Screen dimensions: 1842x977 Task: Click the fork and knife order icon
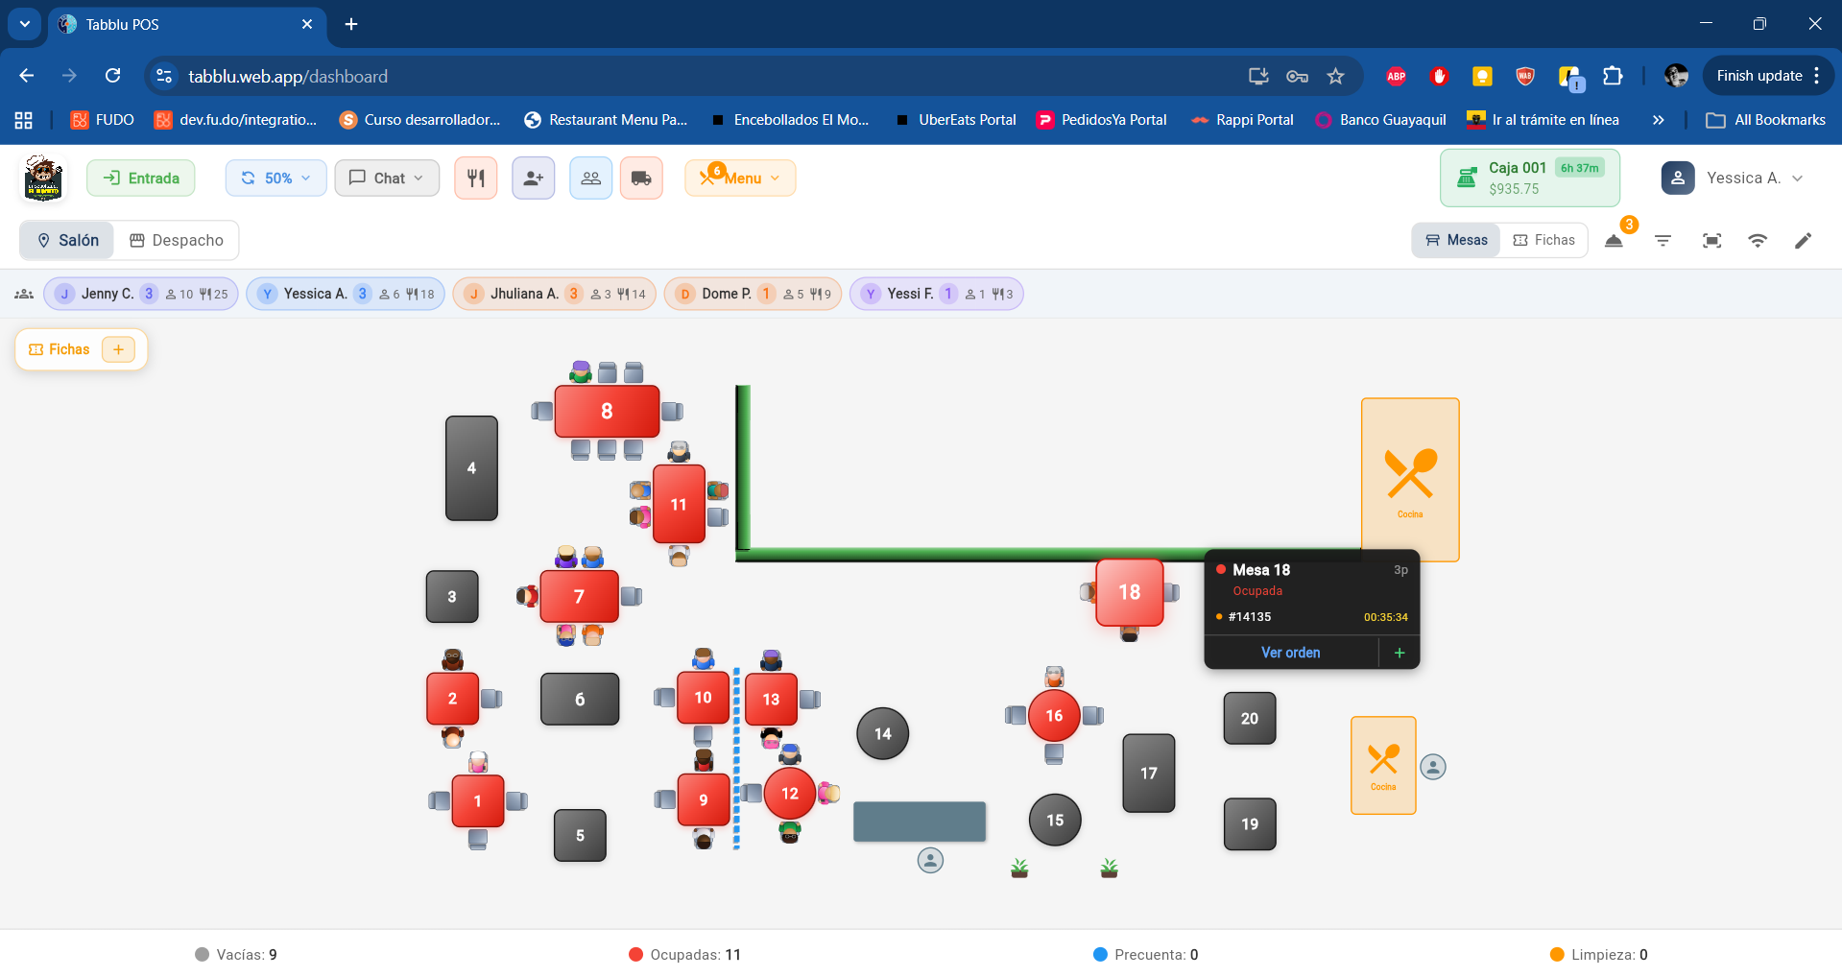pos(475,179)
